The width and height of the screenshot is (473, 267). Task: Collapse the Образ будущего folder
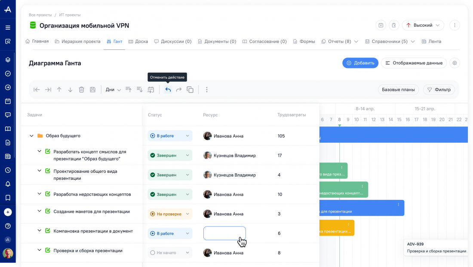(x=31, y=136)
